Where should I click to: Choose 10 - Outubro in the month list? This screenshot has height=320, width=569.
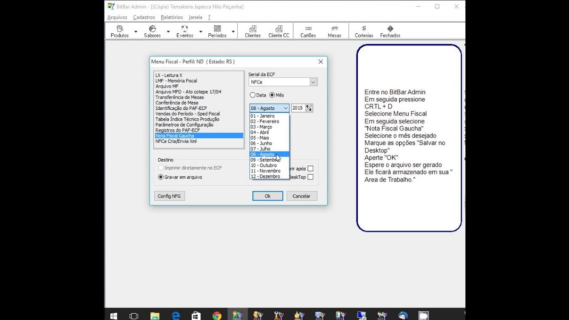[269, 165]
